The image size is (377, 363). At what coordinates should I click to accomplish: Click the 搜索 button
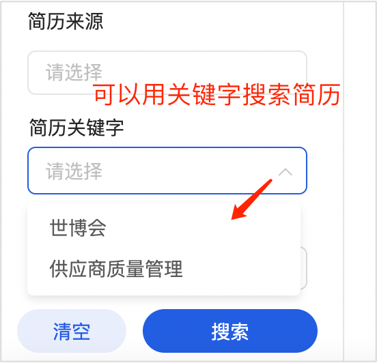coord(230,331)
